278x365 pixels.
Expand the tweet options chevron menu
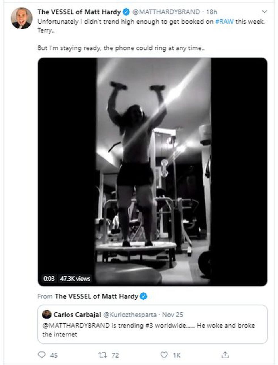click(264, 12)
